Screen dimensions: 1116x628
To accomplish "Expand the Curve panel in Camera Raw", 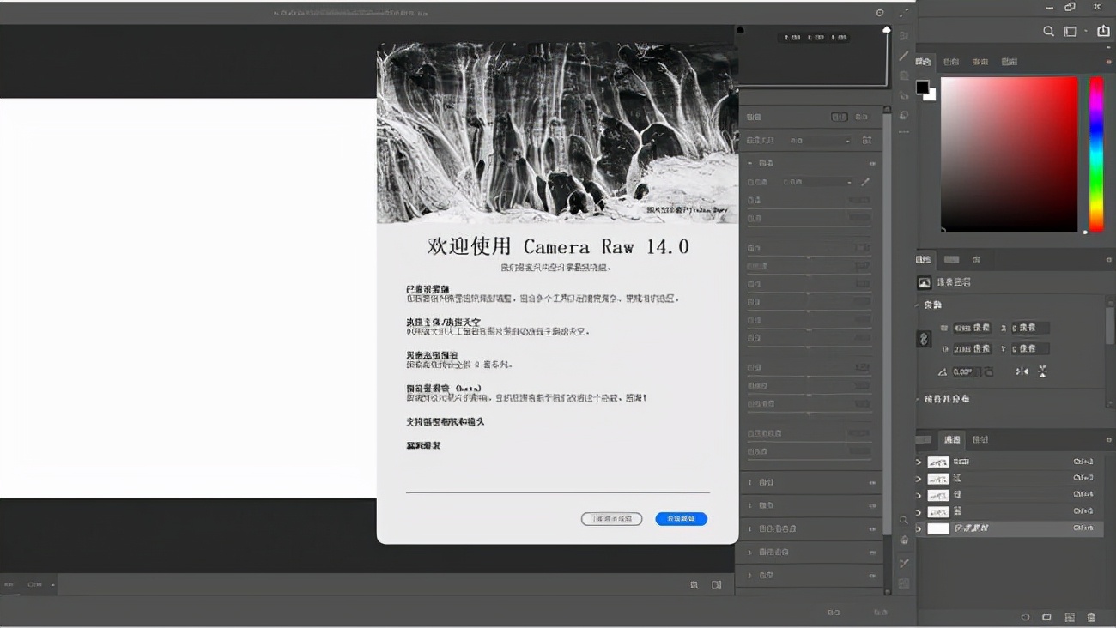I will click(x=807, y=482).
